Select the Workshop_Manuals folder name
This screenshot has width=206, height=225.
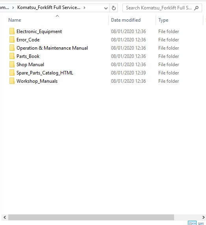pyautogui.click(x=37, y=81)
